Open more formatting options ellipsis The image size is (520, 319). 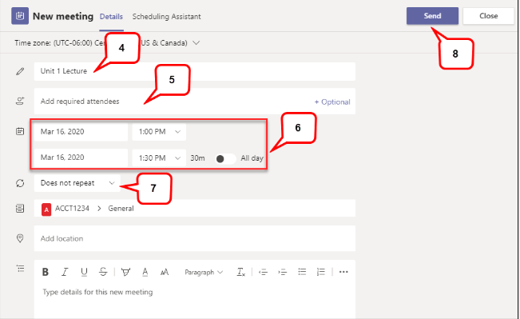tap(343, 272)
